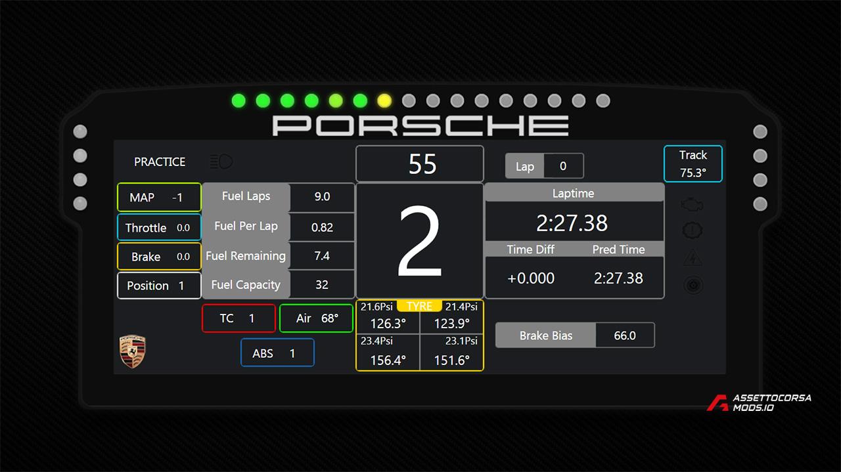Click the Fuel Per Lap value 0.82

(x=322, y=227)
